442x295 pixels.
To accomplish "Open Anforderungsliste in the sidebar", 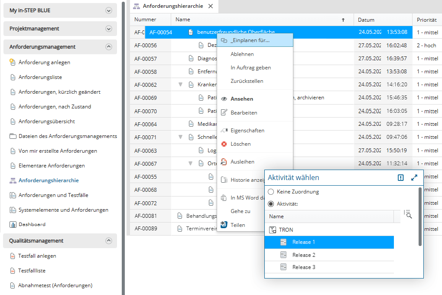I will (x=40, y=77).
